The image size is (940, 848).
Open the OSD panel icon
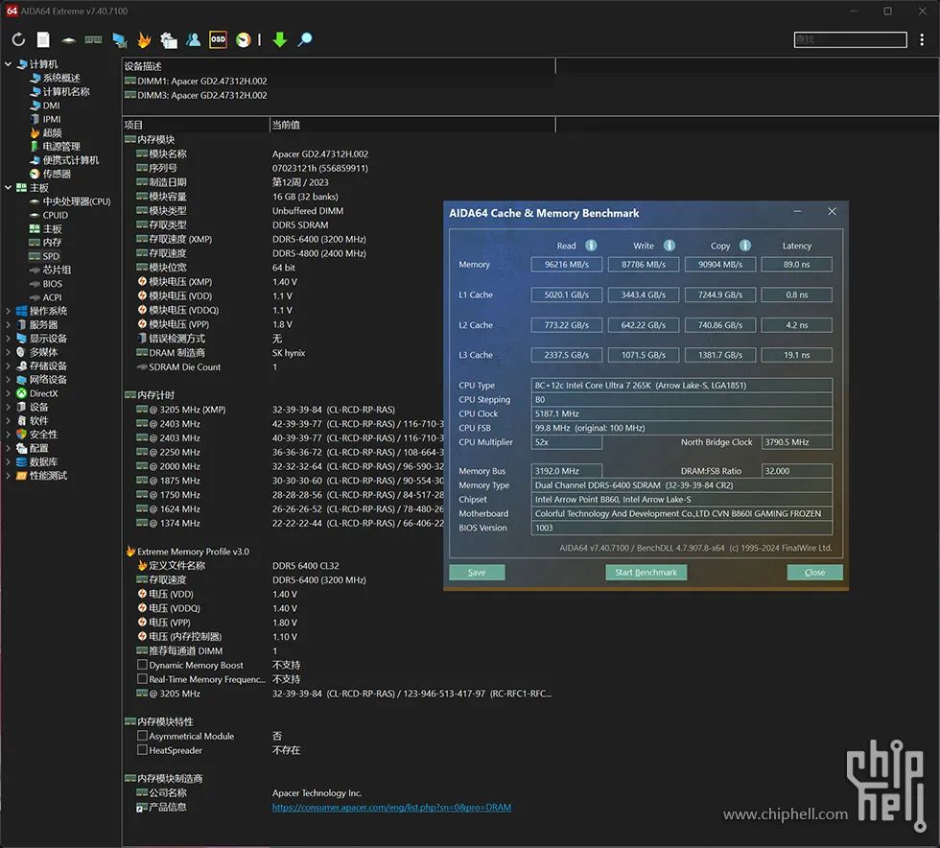point(219,39)
